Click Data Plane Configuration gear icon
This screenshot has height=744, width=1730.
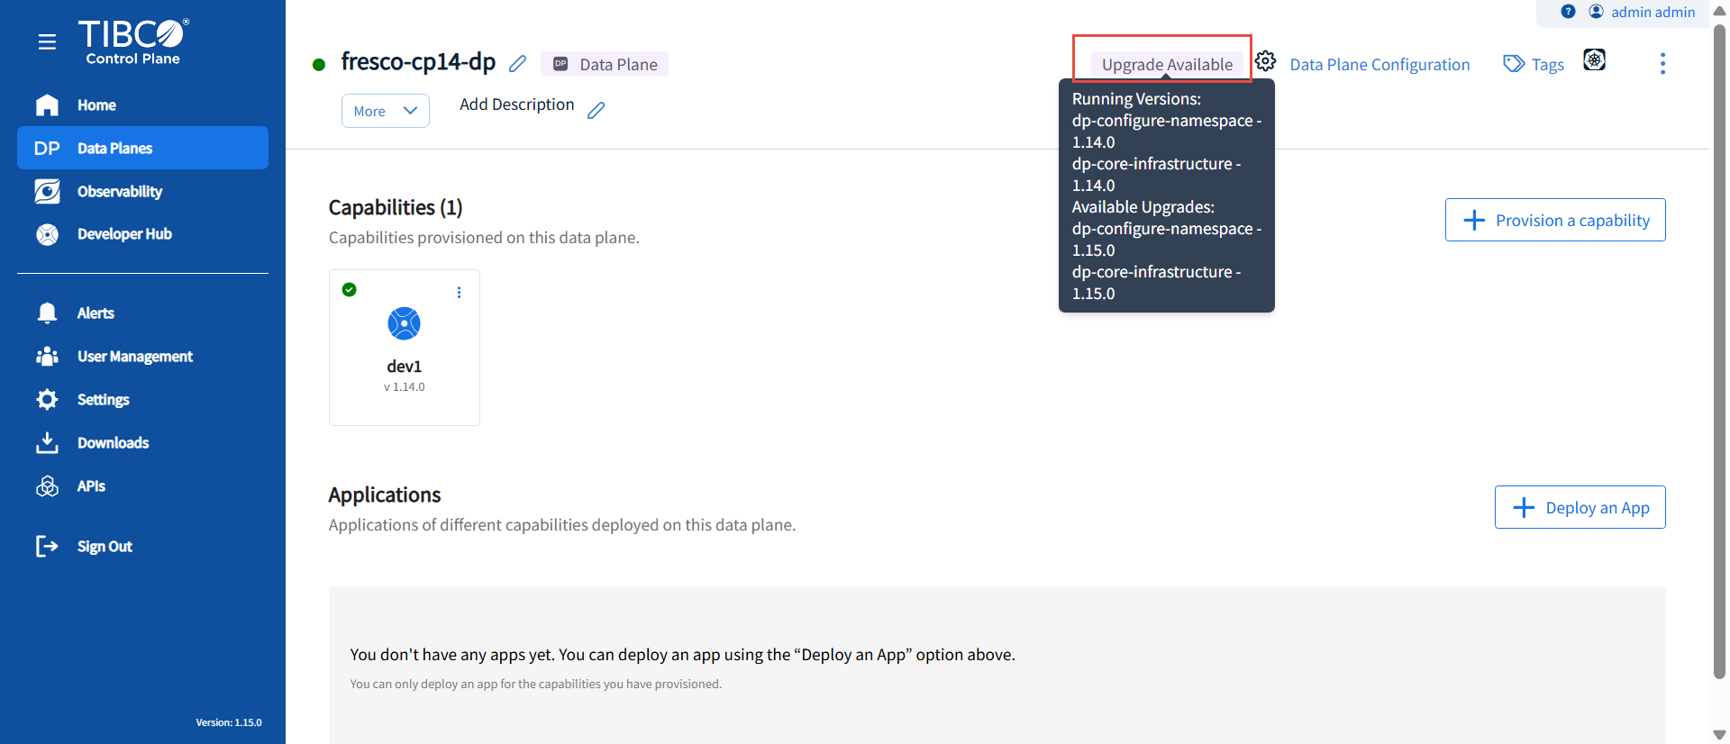(1266, 61)
